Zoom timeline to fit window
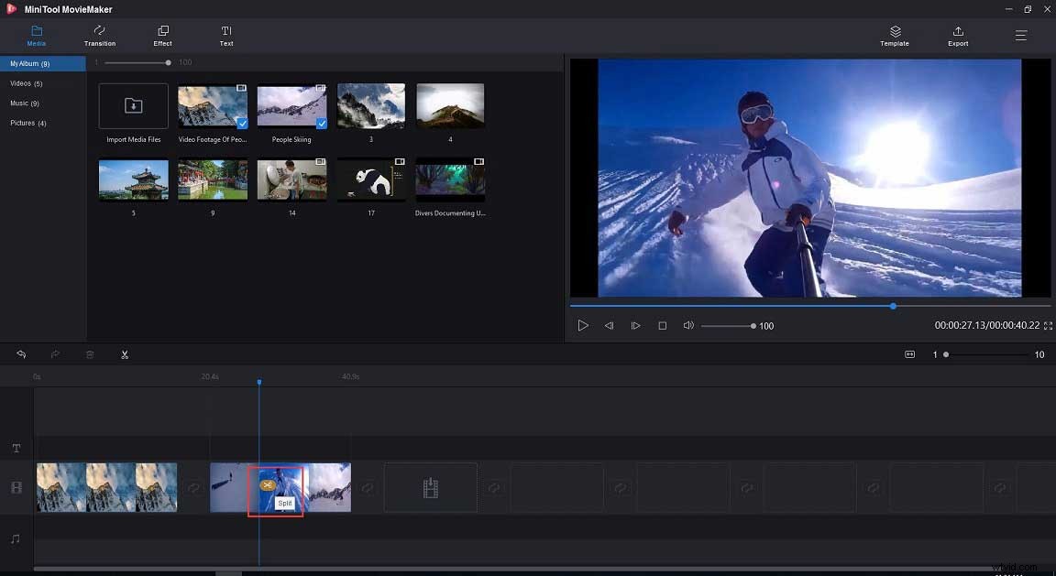This screenshot has height=576, width=1056. tap(910, 354)
